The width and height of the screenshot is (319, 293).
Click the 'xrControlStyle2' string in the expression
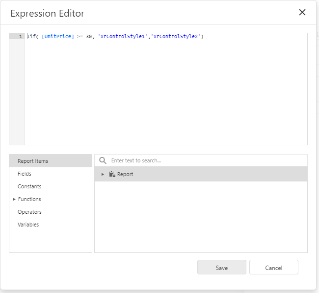pos(176,37)
